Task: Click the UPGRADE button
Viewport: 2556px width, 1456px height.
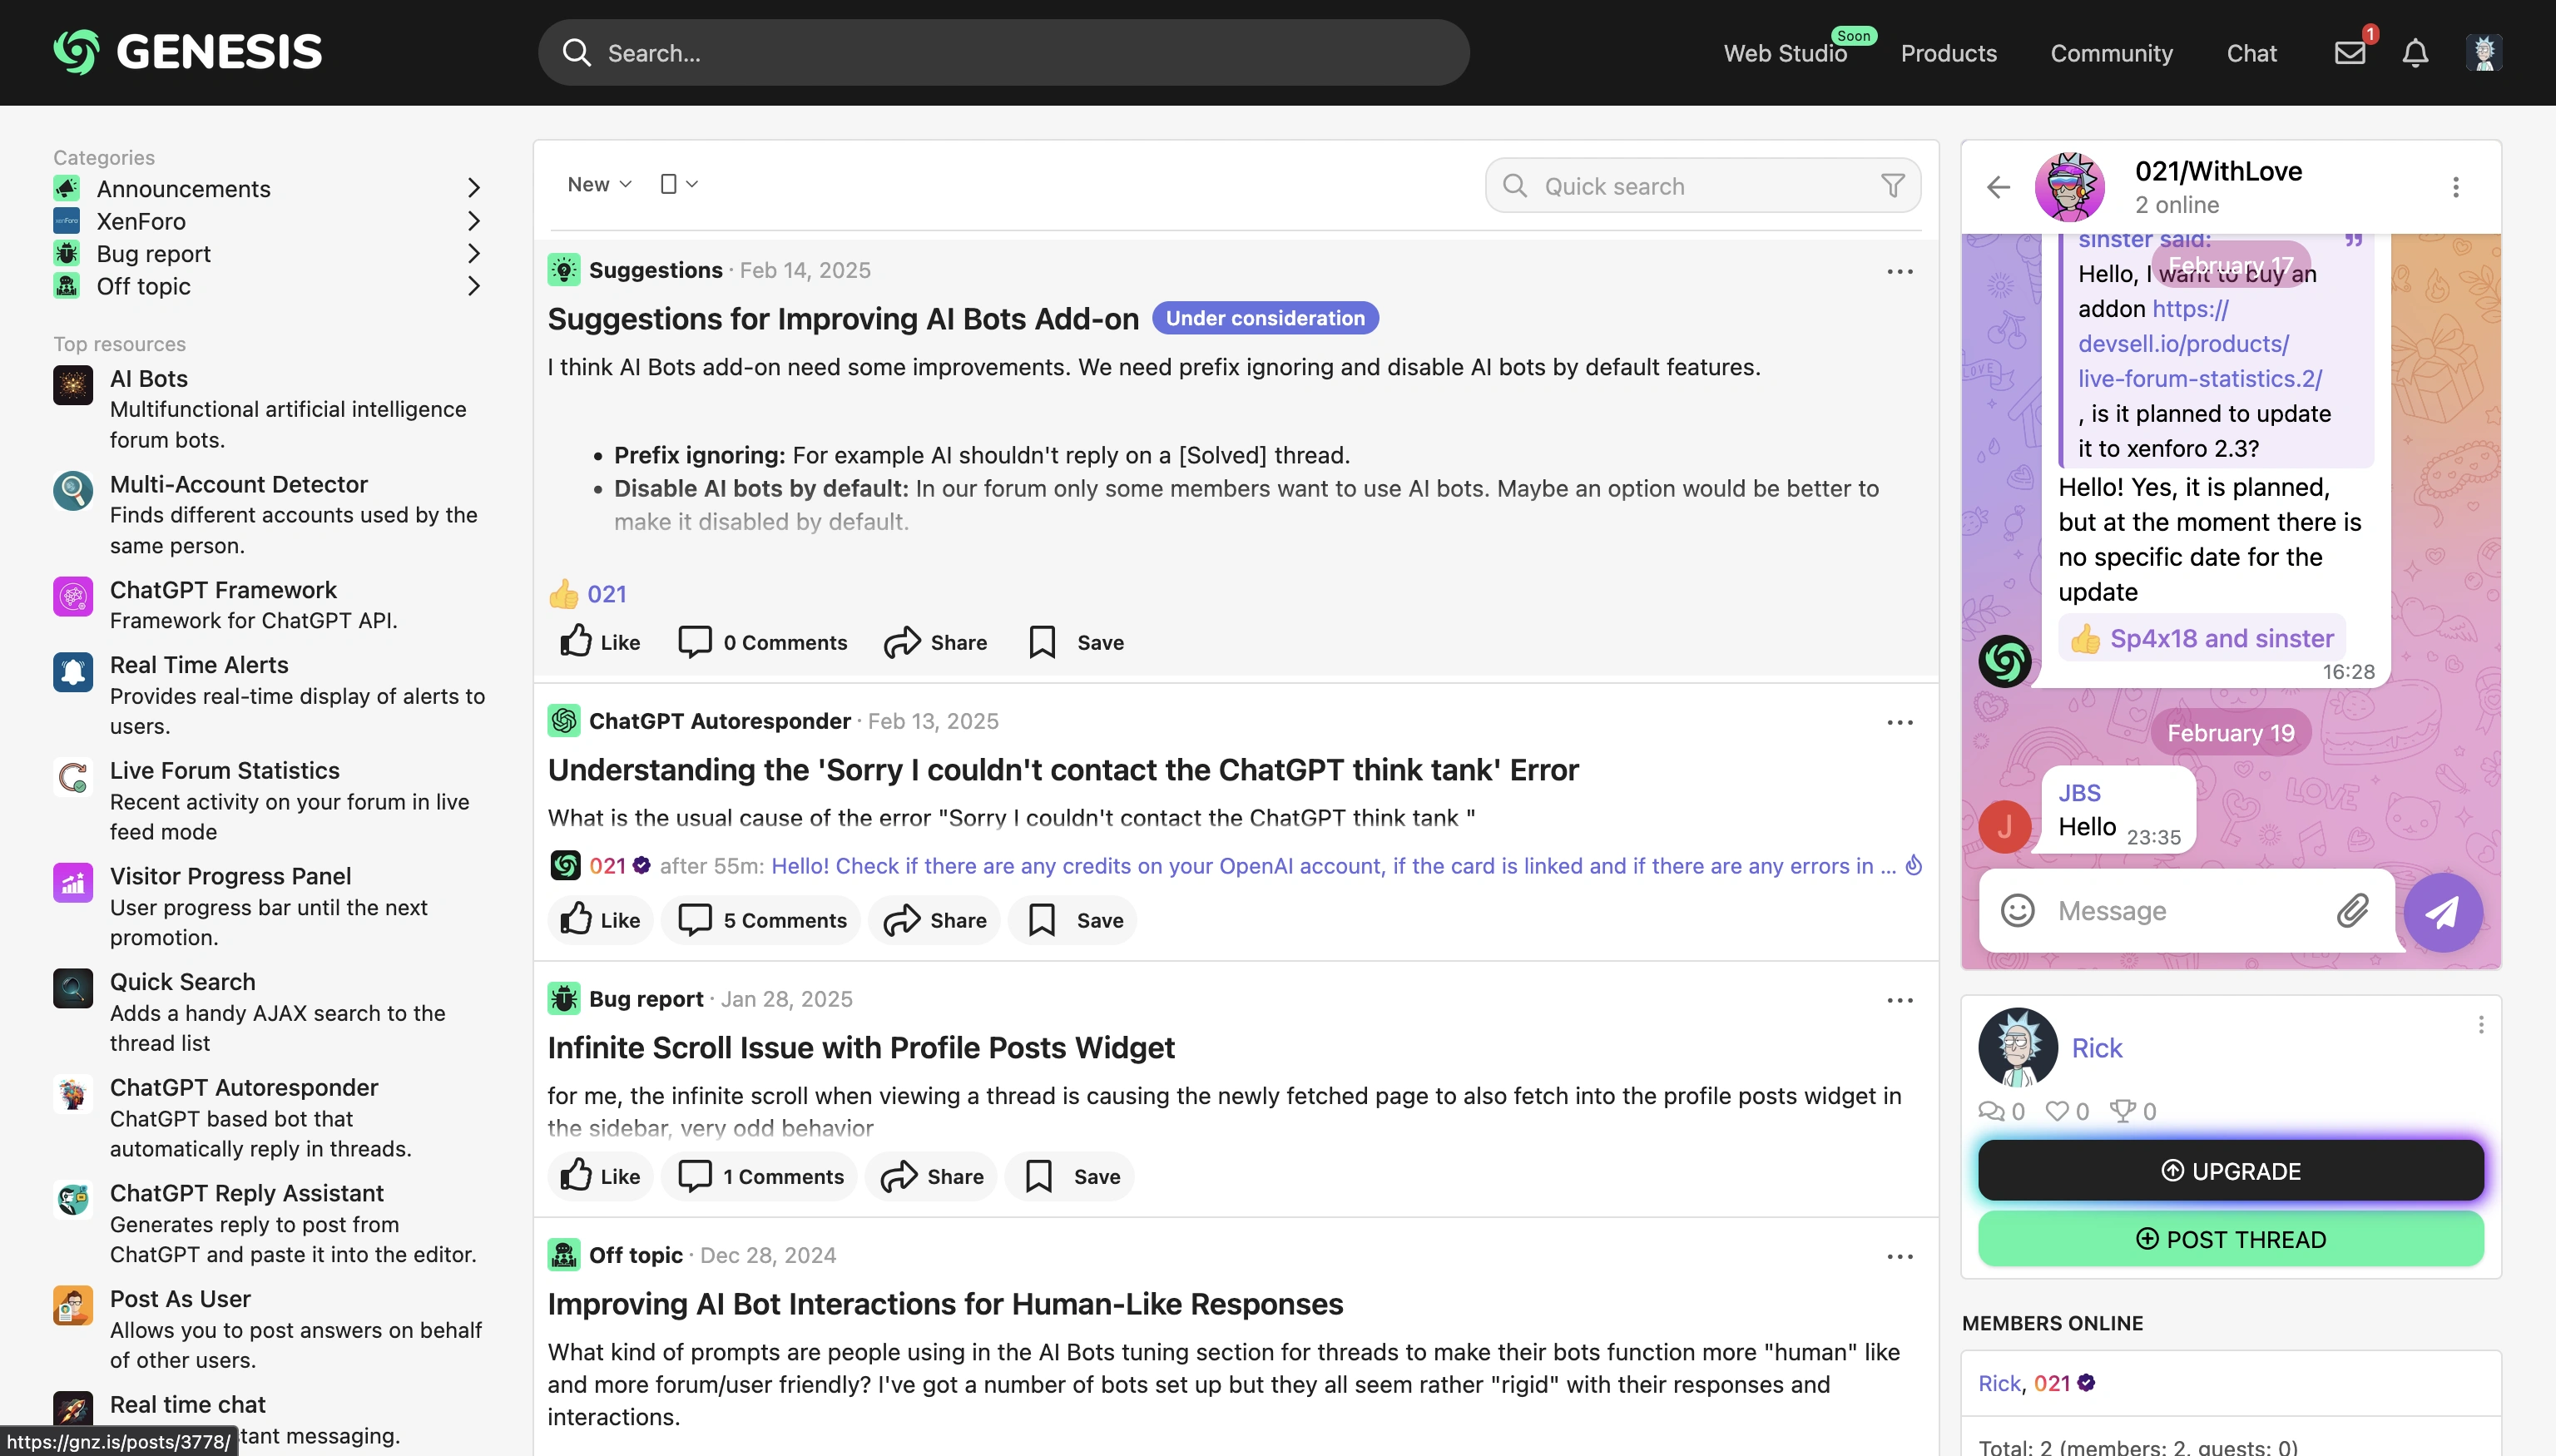Action: [x=2230, y=1171]
